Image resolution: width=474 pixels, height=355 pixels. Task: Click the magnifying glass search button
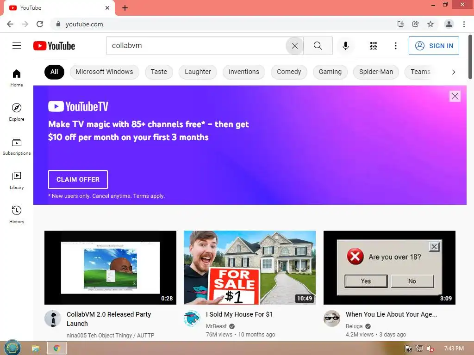click(x=318, y=46)
